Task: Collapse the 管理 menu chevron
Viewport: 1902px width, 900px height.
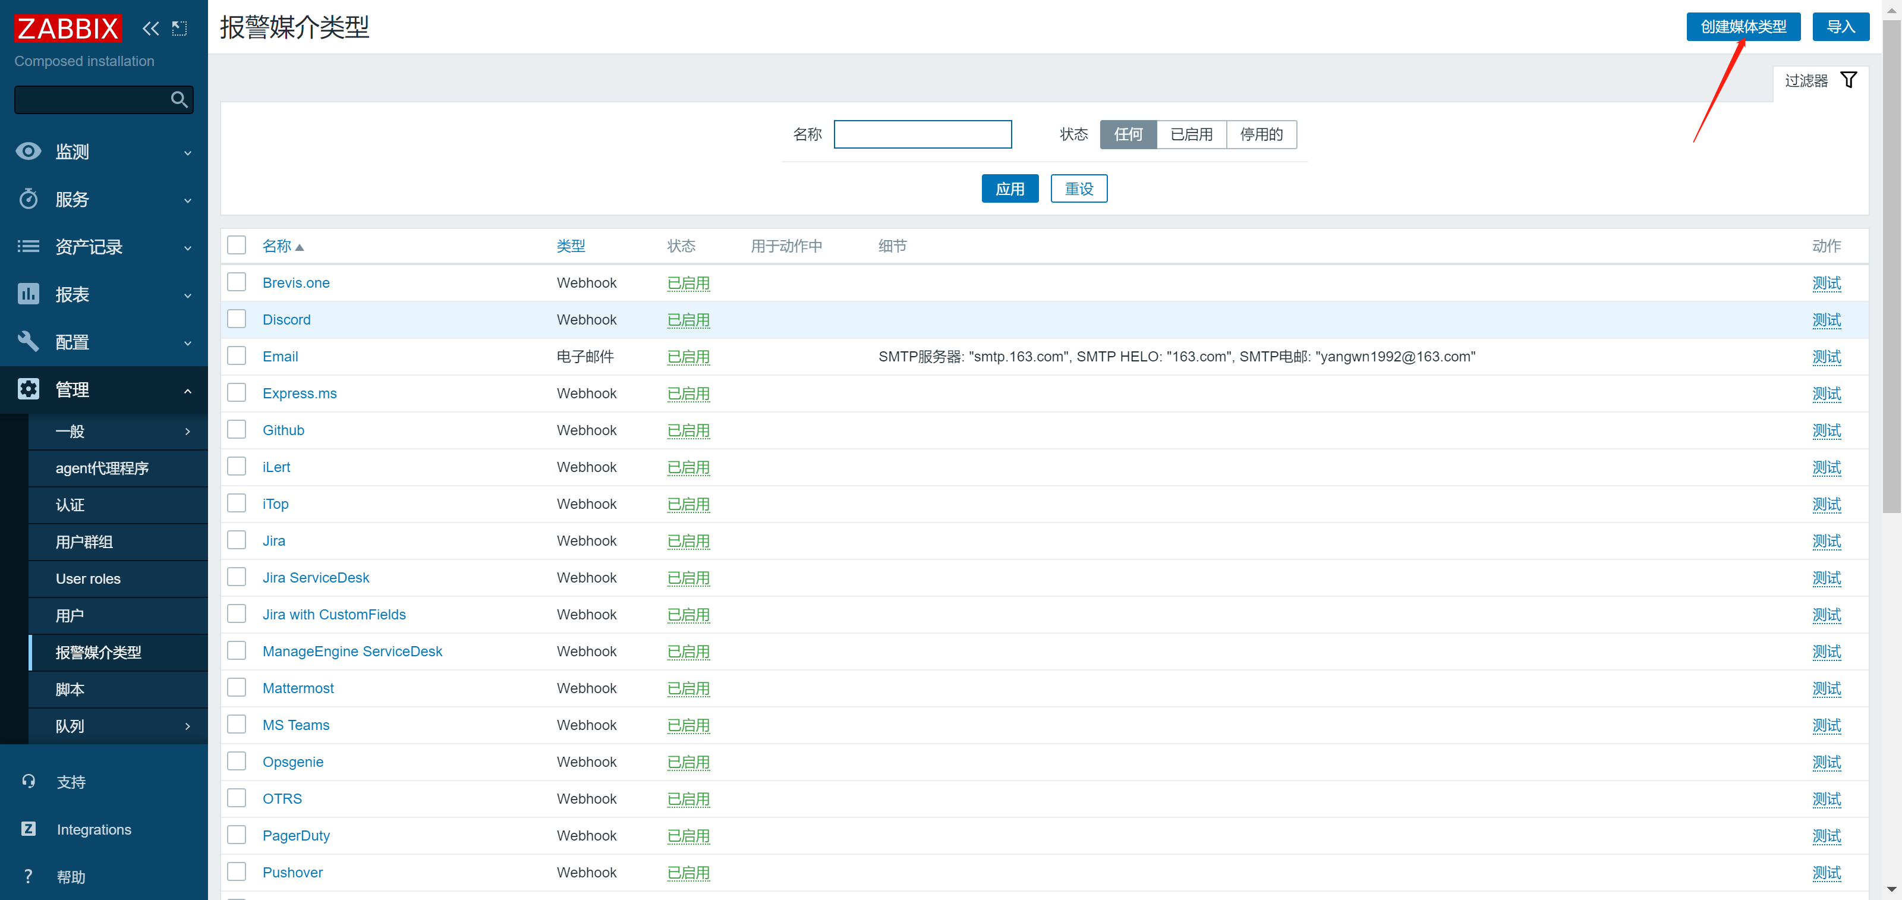Action: (x=188, y=391)
